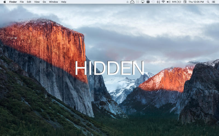Image resolution: width=219 pixels, height=136 pixels.
Task: Open the AirPlay display menu
Action: [x=143, y=2]
